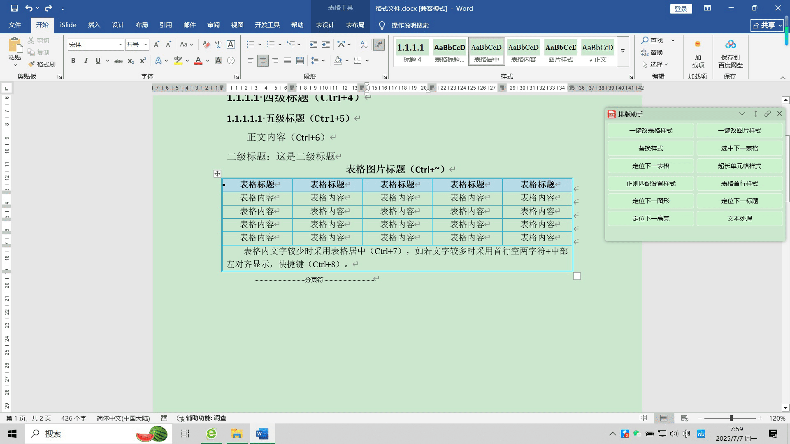Increase font size with the grow font icon

click(156, 44)
